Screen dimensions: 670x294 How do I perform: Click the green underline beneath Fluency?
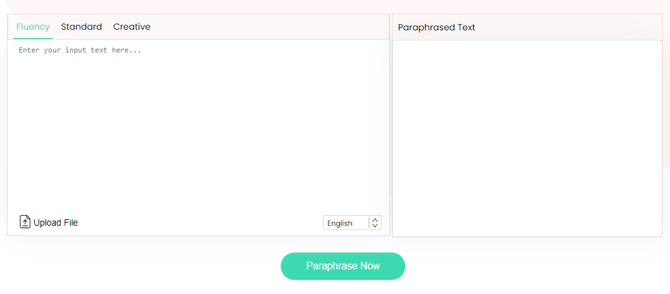tap(33, 38)
